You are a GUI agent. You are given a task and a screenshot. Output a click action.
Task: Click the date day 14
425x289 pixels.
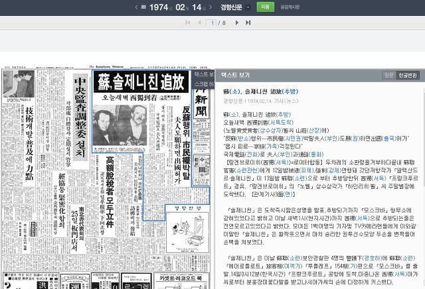coord(197,7)
